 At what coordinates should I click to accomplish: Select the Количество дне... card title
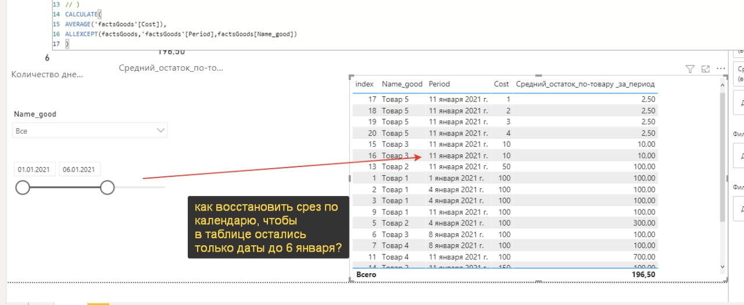pyautogui.click(x=47, y=74)
